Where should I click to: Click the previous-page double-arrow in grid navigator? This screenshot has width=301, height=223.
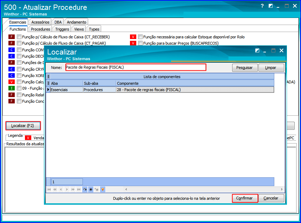55,190
